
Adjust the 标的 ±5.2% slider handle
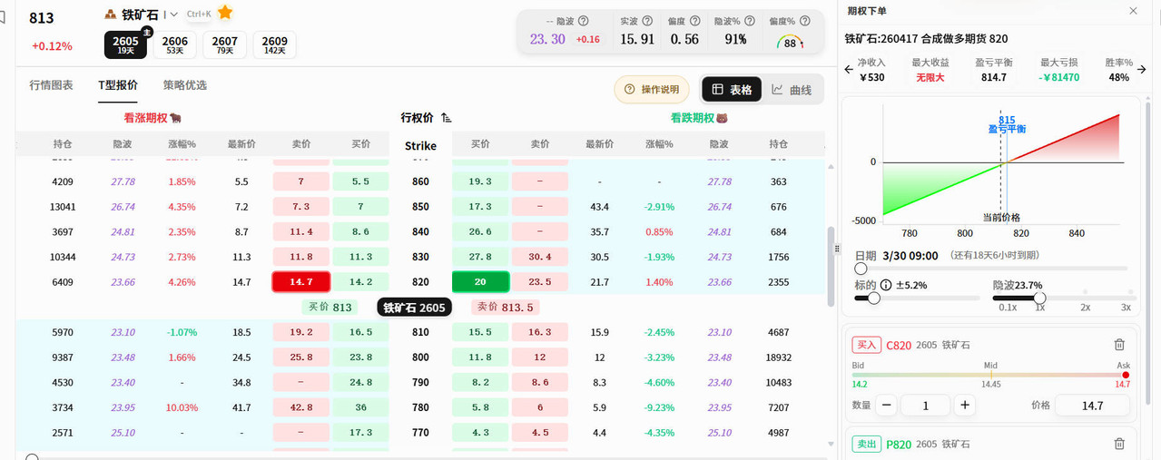873,298
